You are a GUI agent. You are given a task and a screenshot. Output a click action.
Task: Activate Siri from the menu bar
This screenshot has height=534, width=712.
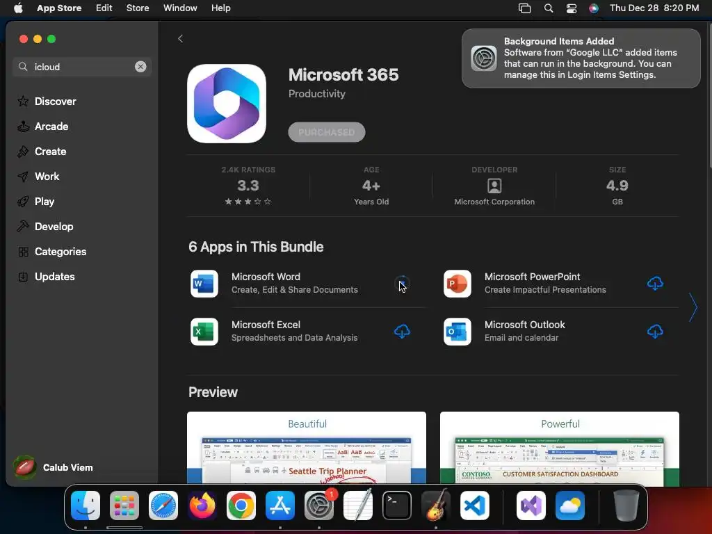point(594,8)
